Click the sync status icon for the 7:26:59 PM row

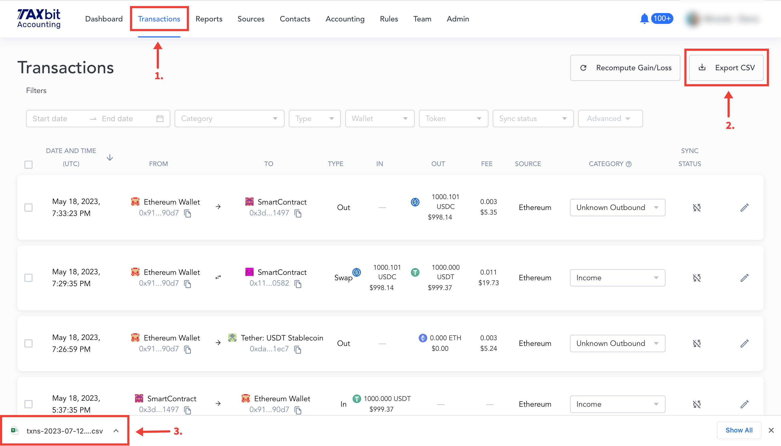(697, 343)
